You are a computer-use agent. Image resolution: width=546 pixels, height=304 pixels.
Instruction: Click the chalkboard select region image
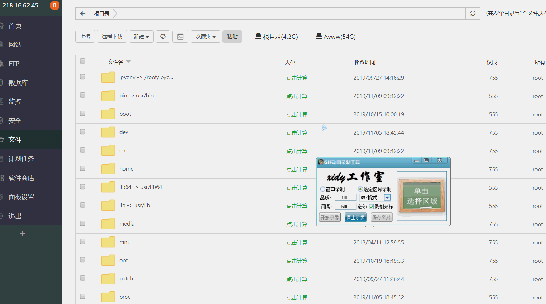point(422,196)
